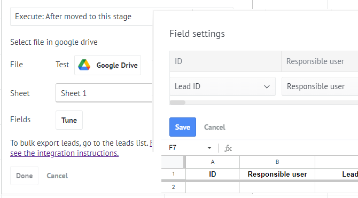Expand the Lead ID dropdown

[x=222, y=86]
